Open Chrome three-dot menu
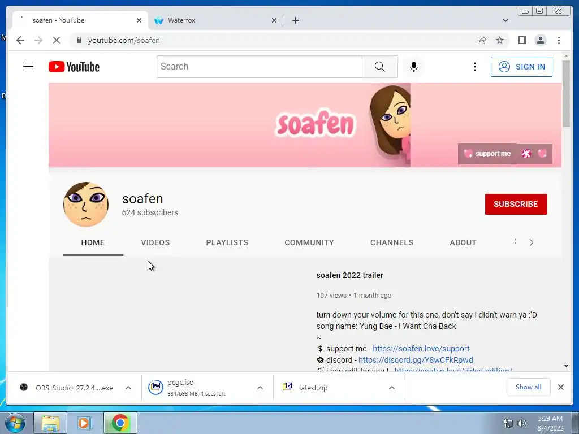This screenshot has width=579, height=434. pyautogui.click(x=559, y=40)
